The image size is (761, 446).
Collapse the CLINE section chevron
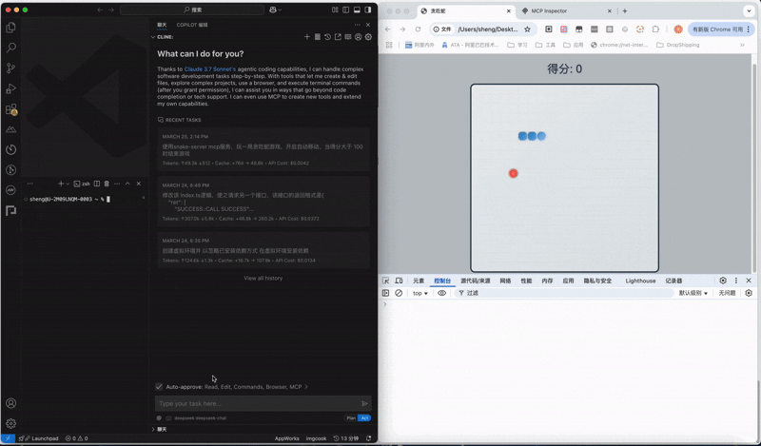click(152, 37)
